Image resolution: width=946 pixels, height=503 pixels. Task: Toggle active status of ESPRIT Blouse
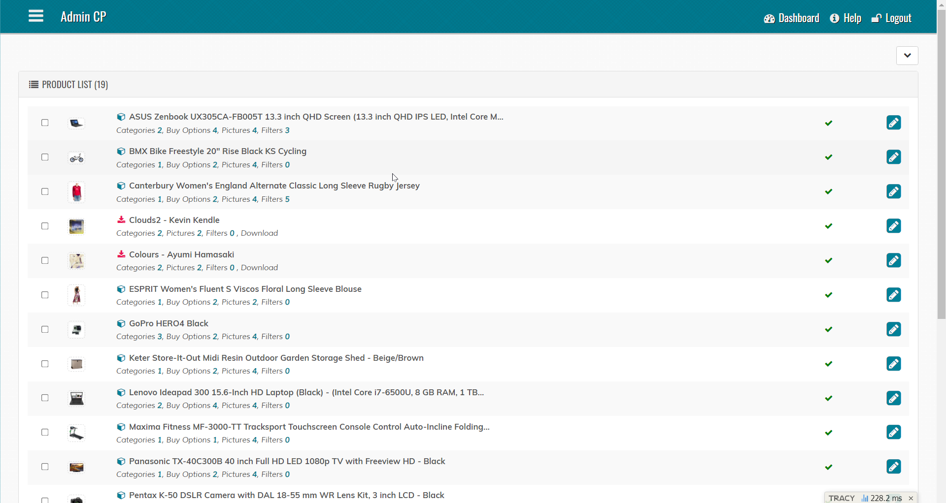coord(829,295)
